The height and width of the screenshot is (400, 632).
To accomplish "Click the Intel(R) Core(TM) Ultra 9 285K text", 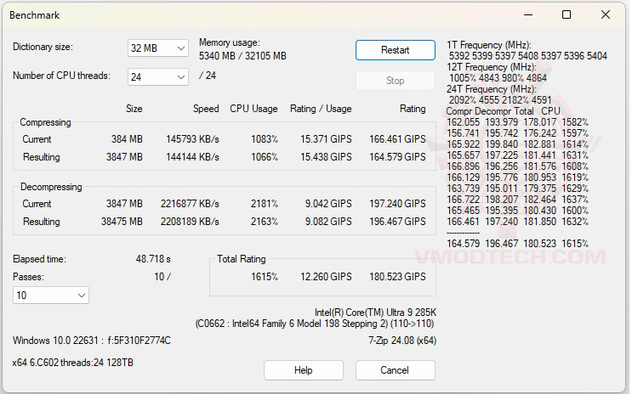I will 376,313.
